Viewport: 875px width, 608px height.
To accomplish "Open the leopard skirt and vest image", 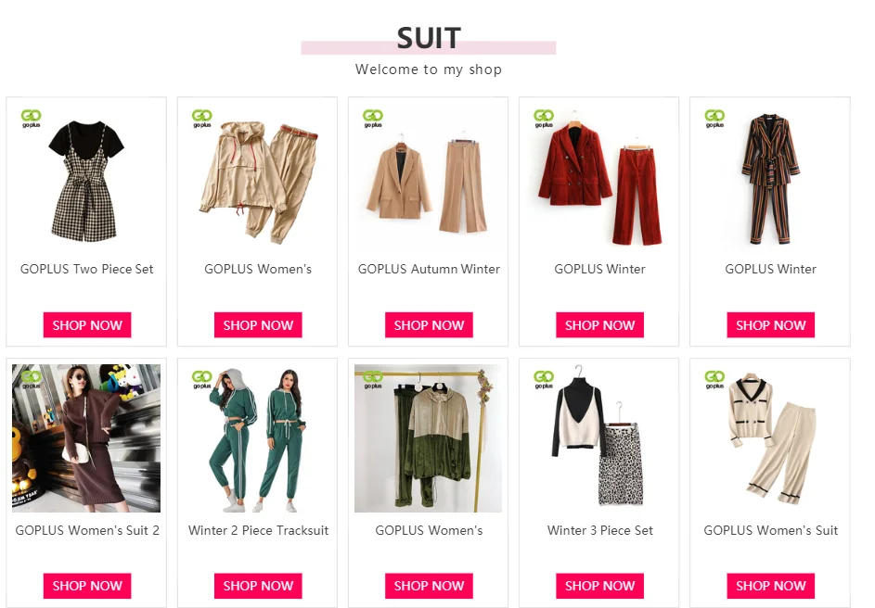I will pyautogui.click(x=599, y=438).
